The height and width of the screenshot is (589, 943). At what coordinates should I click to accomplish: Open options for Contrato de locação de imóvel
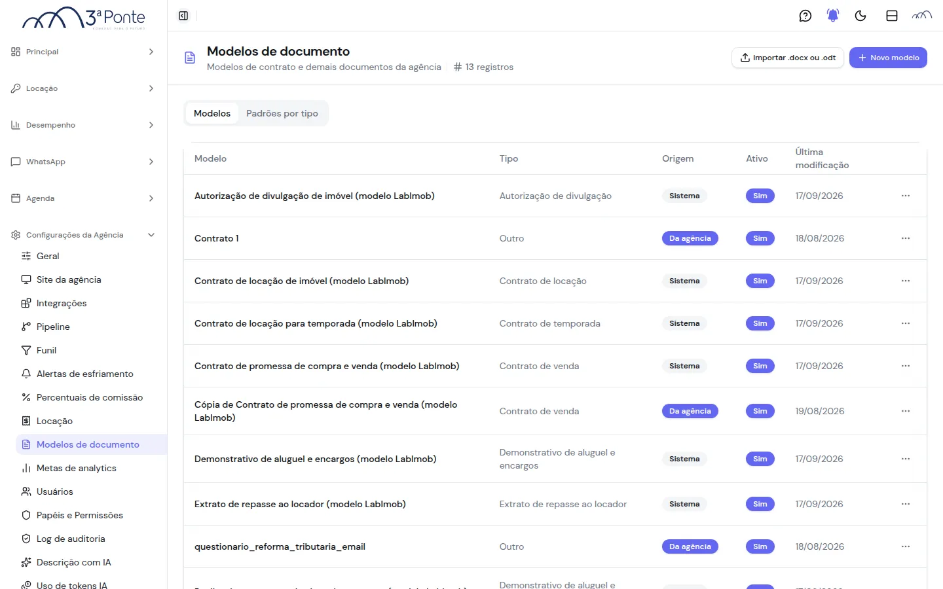point(906,281)
